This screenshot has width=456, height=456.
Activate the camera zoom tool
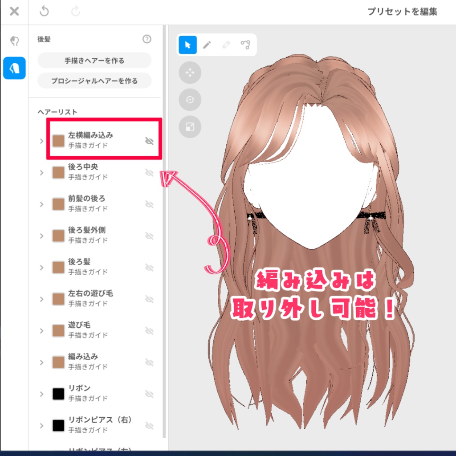click(x=190, y=127)
